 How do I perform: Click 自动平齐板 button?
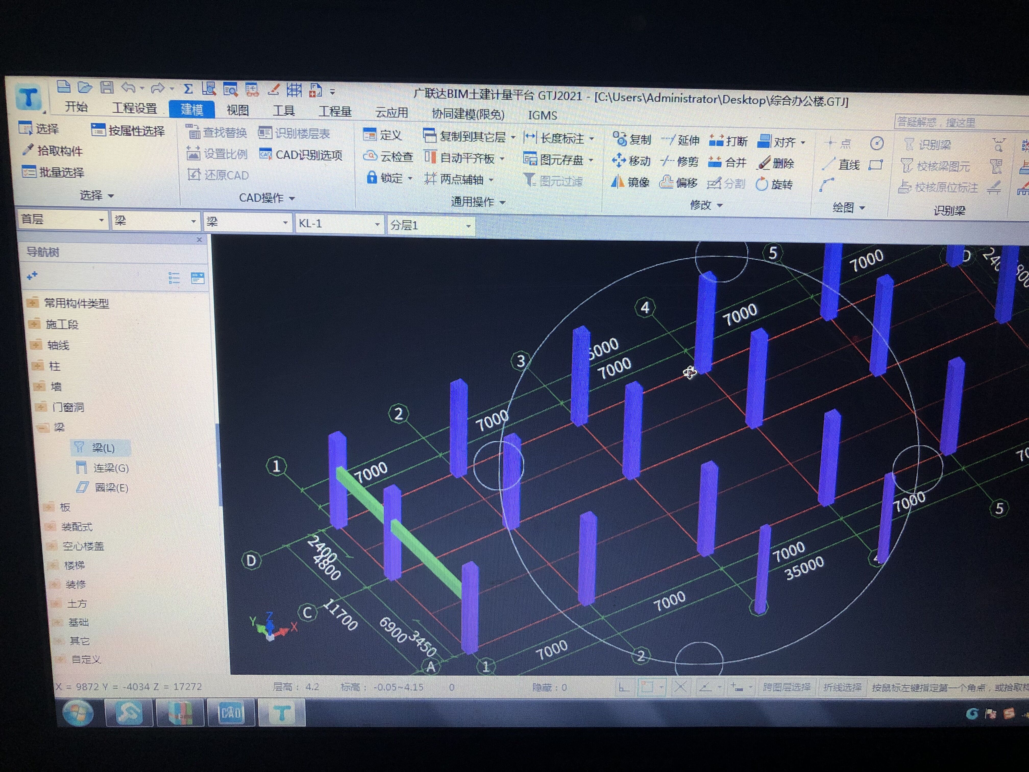(460, 158)
